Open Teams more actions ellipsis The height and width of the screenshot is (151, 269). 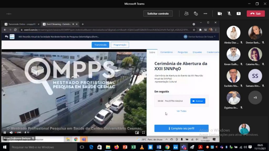pyautogui.click(x=205, y=14)
